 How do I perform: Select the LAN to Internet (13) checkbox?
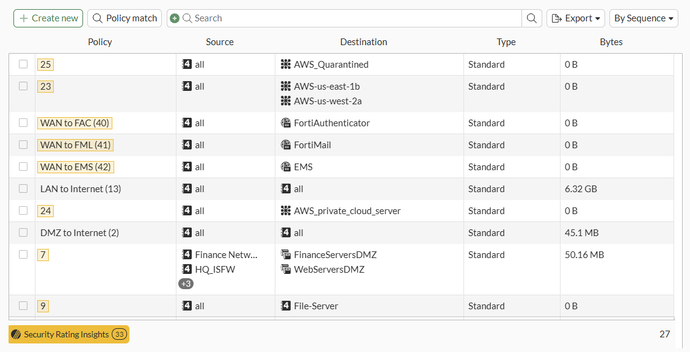click(x=23, y=189)
